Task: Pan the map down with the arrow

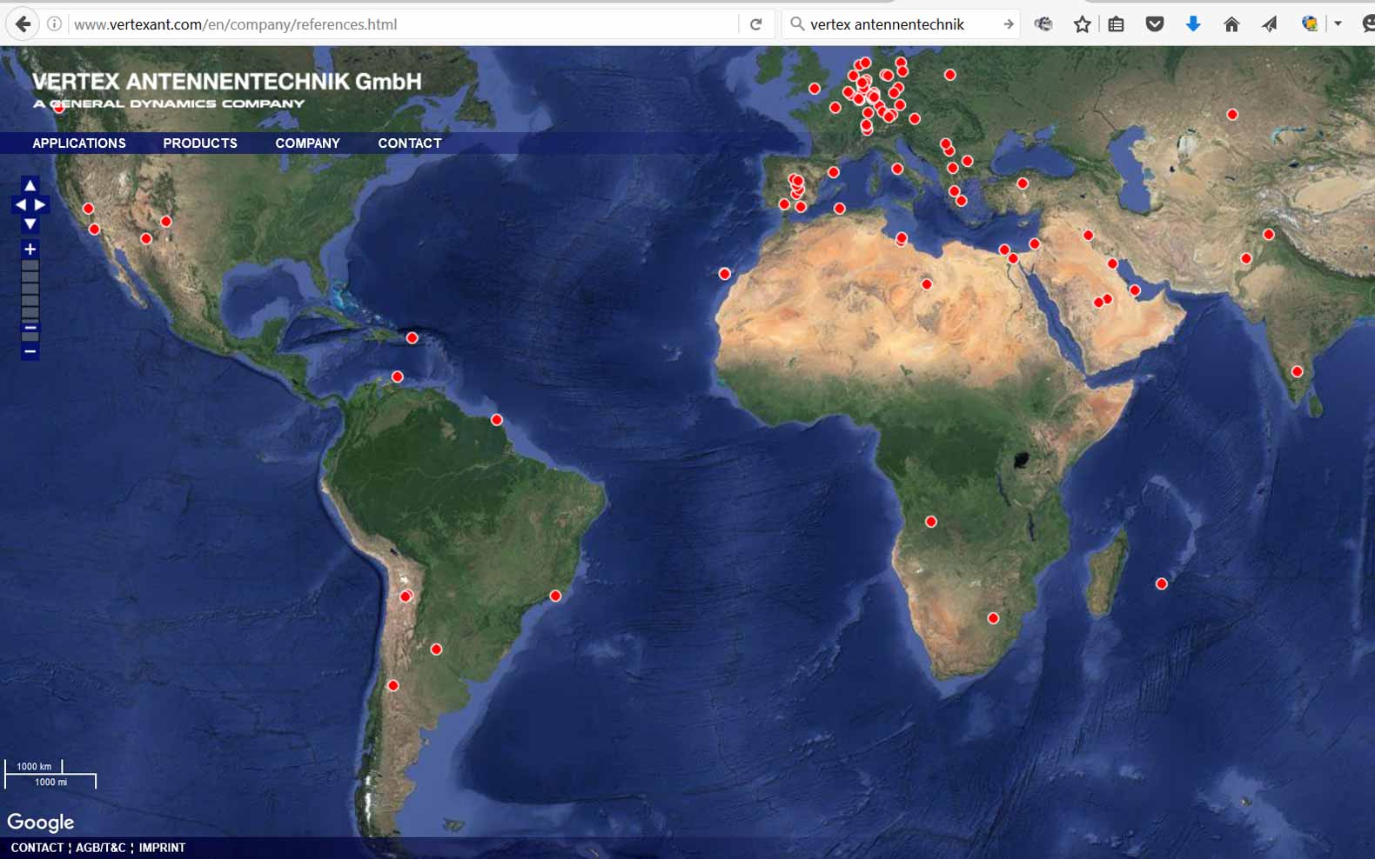Action: pyautogui.click(x=30, y=224)
